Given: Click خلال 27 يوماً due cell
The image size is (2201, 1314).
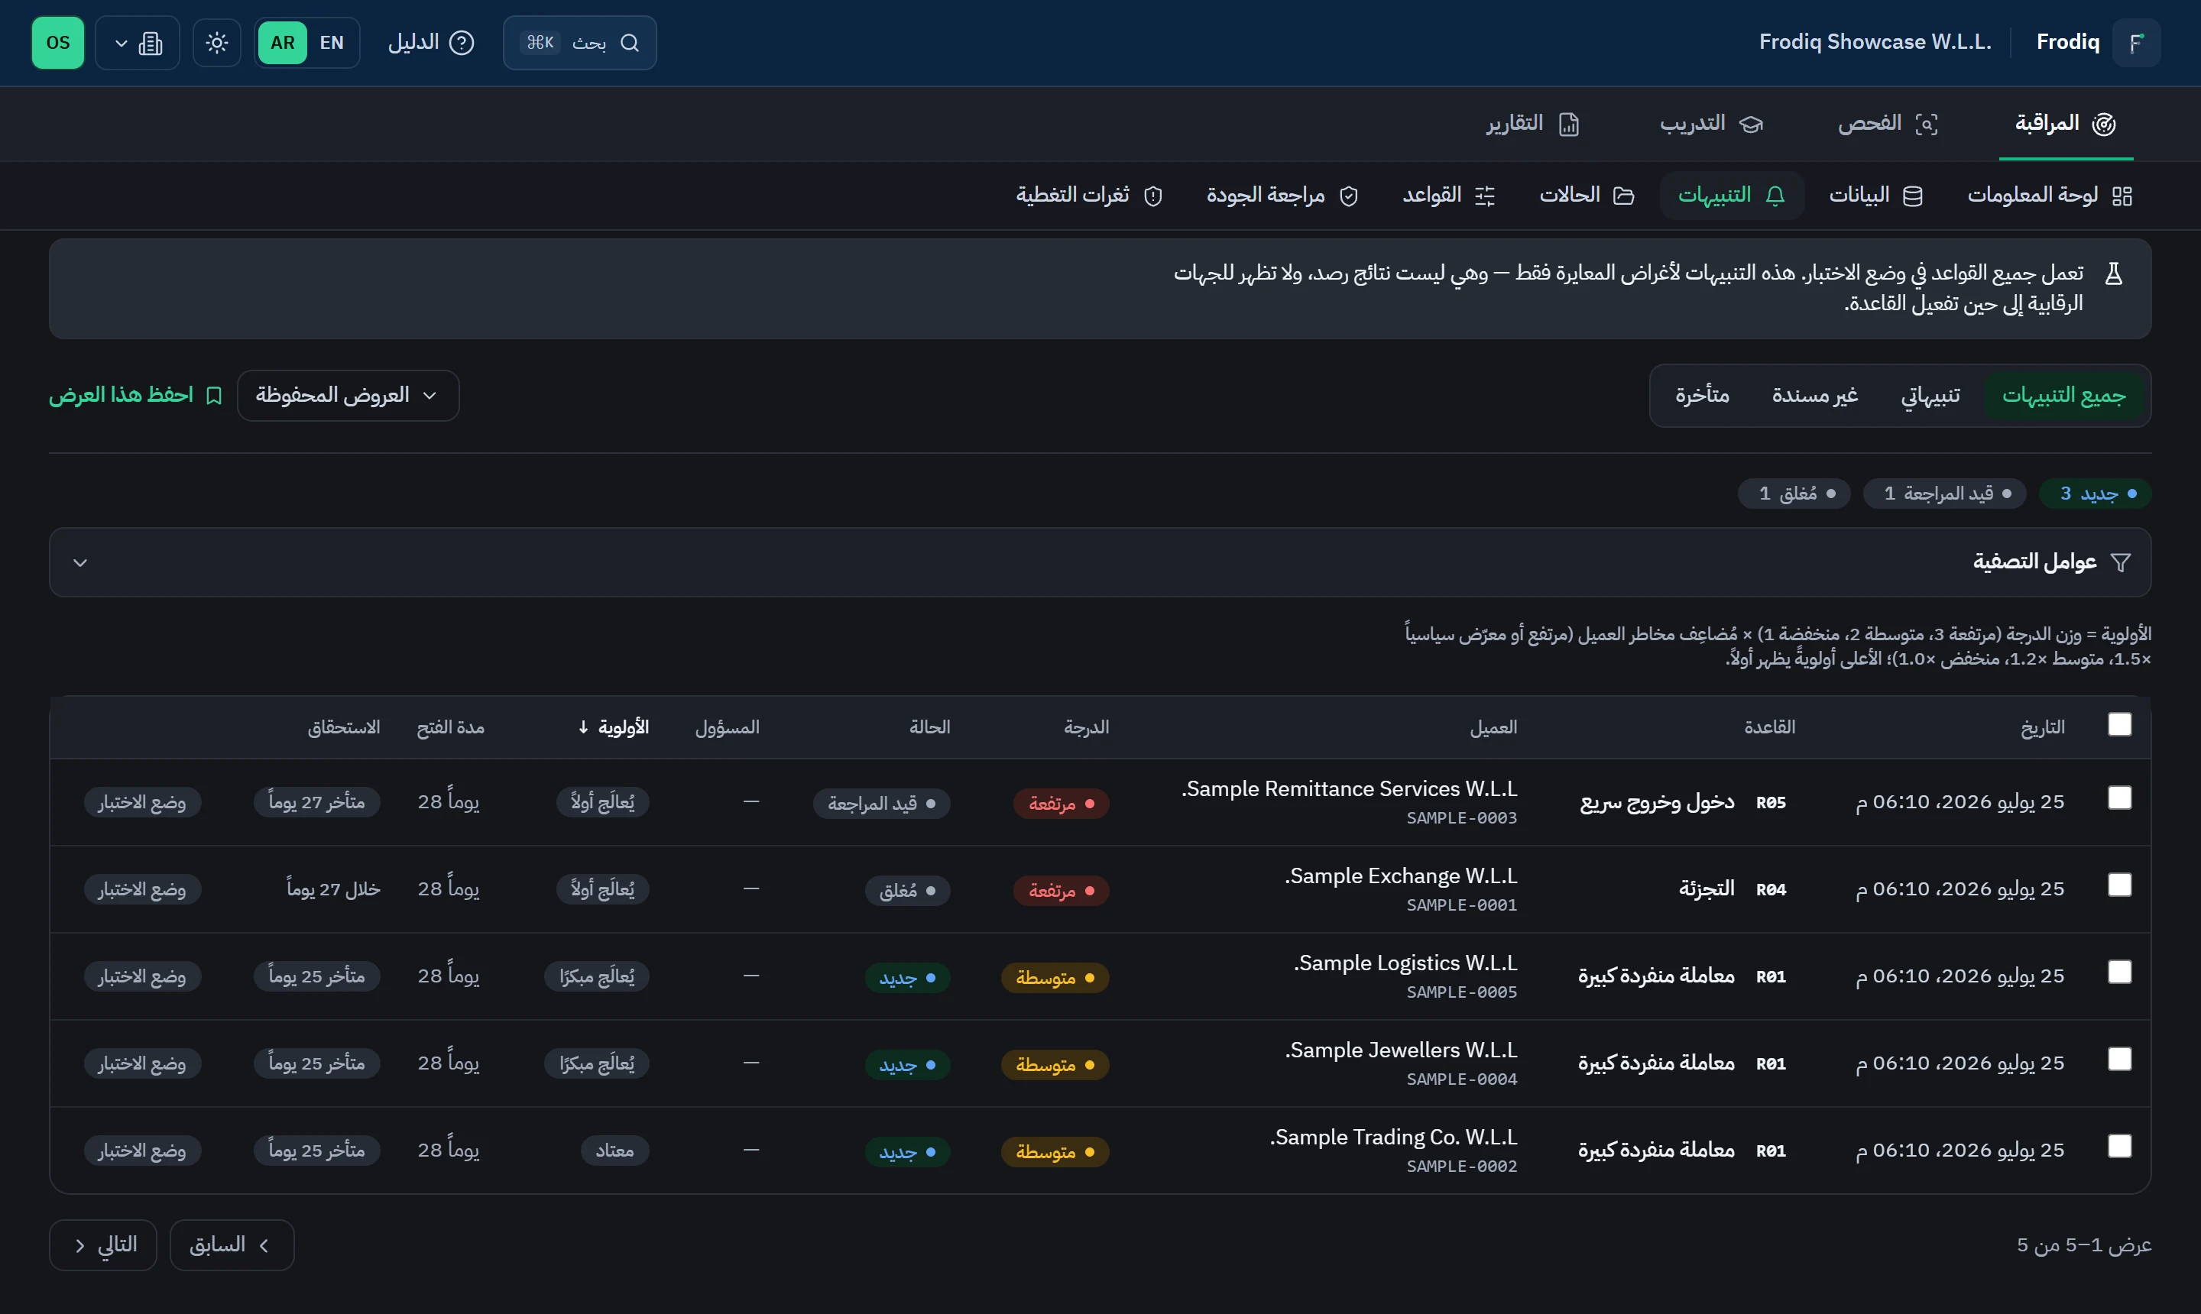Looking at the screenshot, I should [x=333, y=889].
